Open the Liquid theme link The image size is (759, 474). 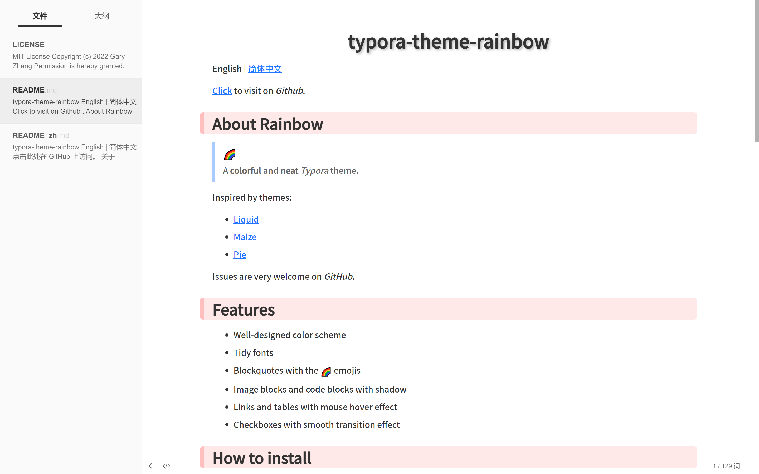point(246,219)
